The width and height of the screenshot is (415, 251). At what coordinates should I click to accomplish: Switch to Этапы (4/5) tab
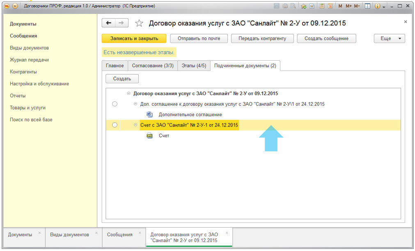click(194, 66)
